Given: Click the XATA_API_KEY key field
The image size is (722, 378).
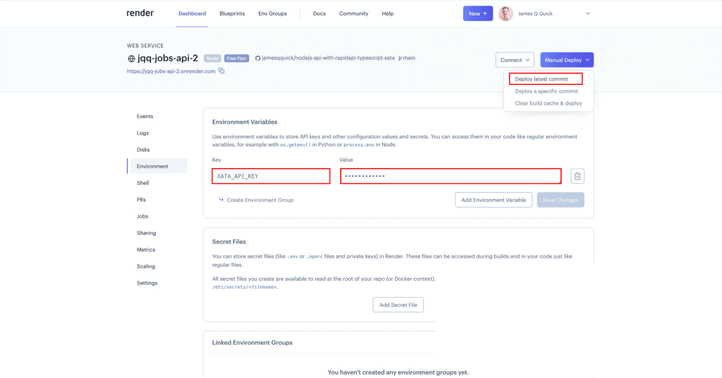Looking at the screenshot, I should (271, 176).
